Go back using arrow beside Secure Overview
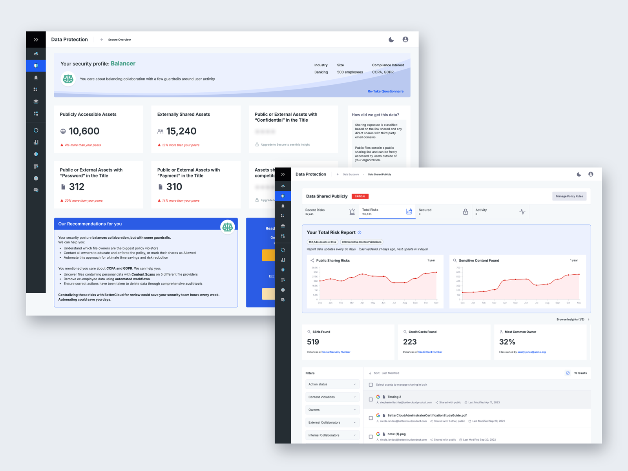628x471 pixels. click(x=102, y=40)
